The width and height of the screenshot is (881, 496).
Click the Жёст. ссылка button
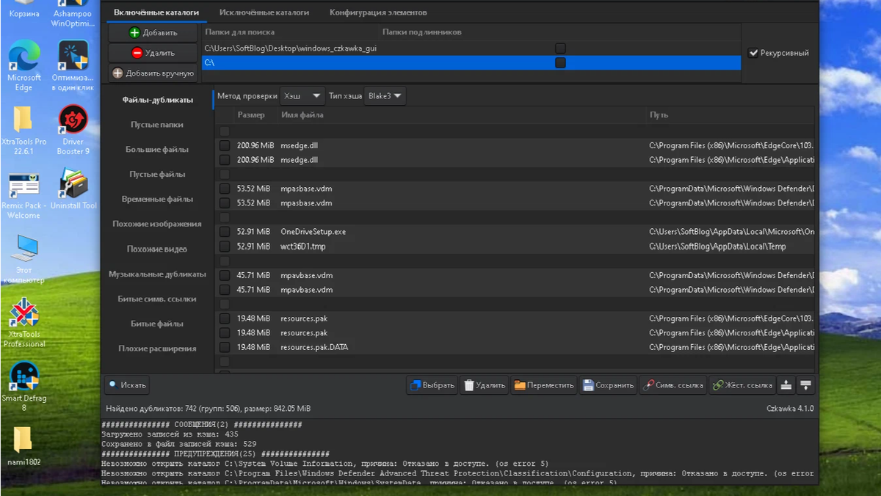[x=742, y=384]
